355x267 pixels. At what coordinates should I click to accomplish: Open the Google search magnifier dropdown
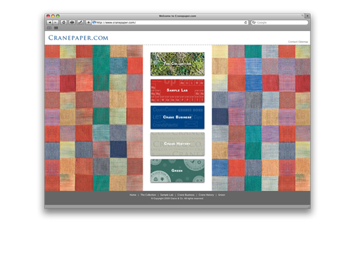[254, 22]
